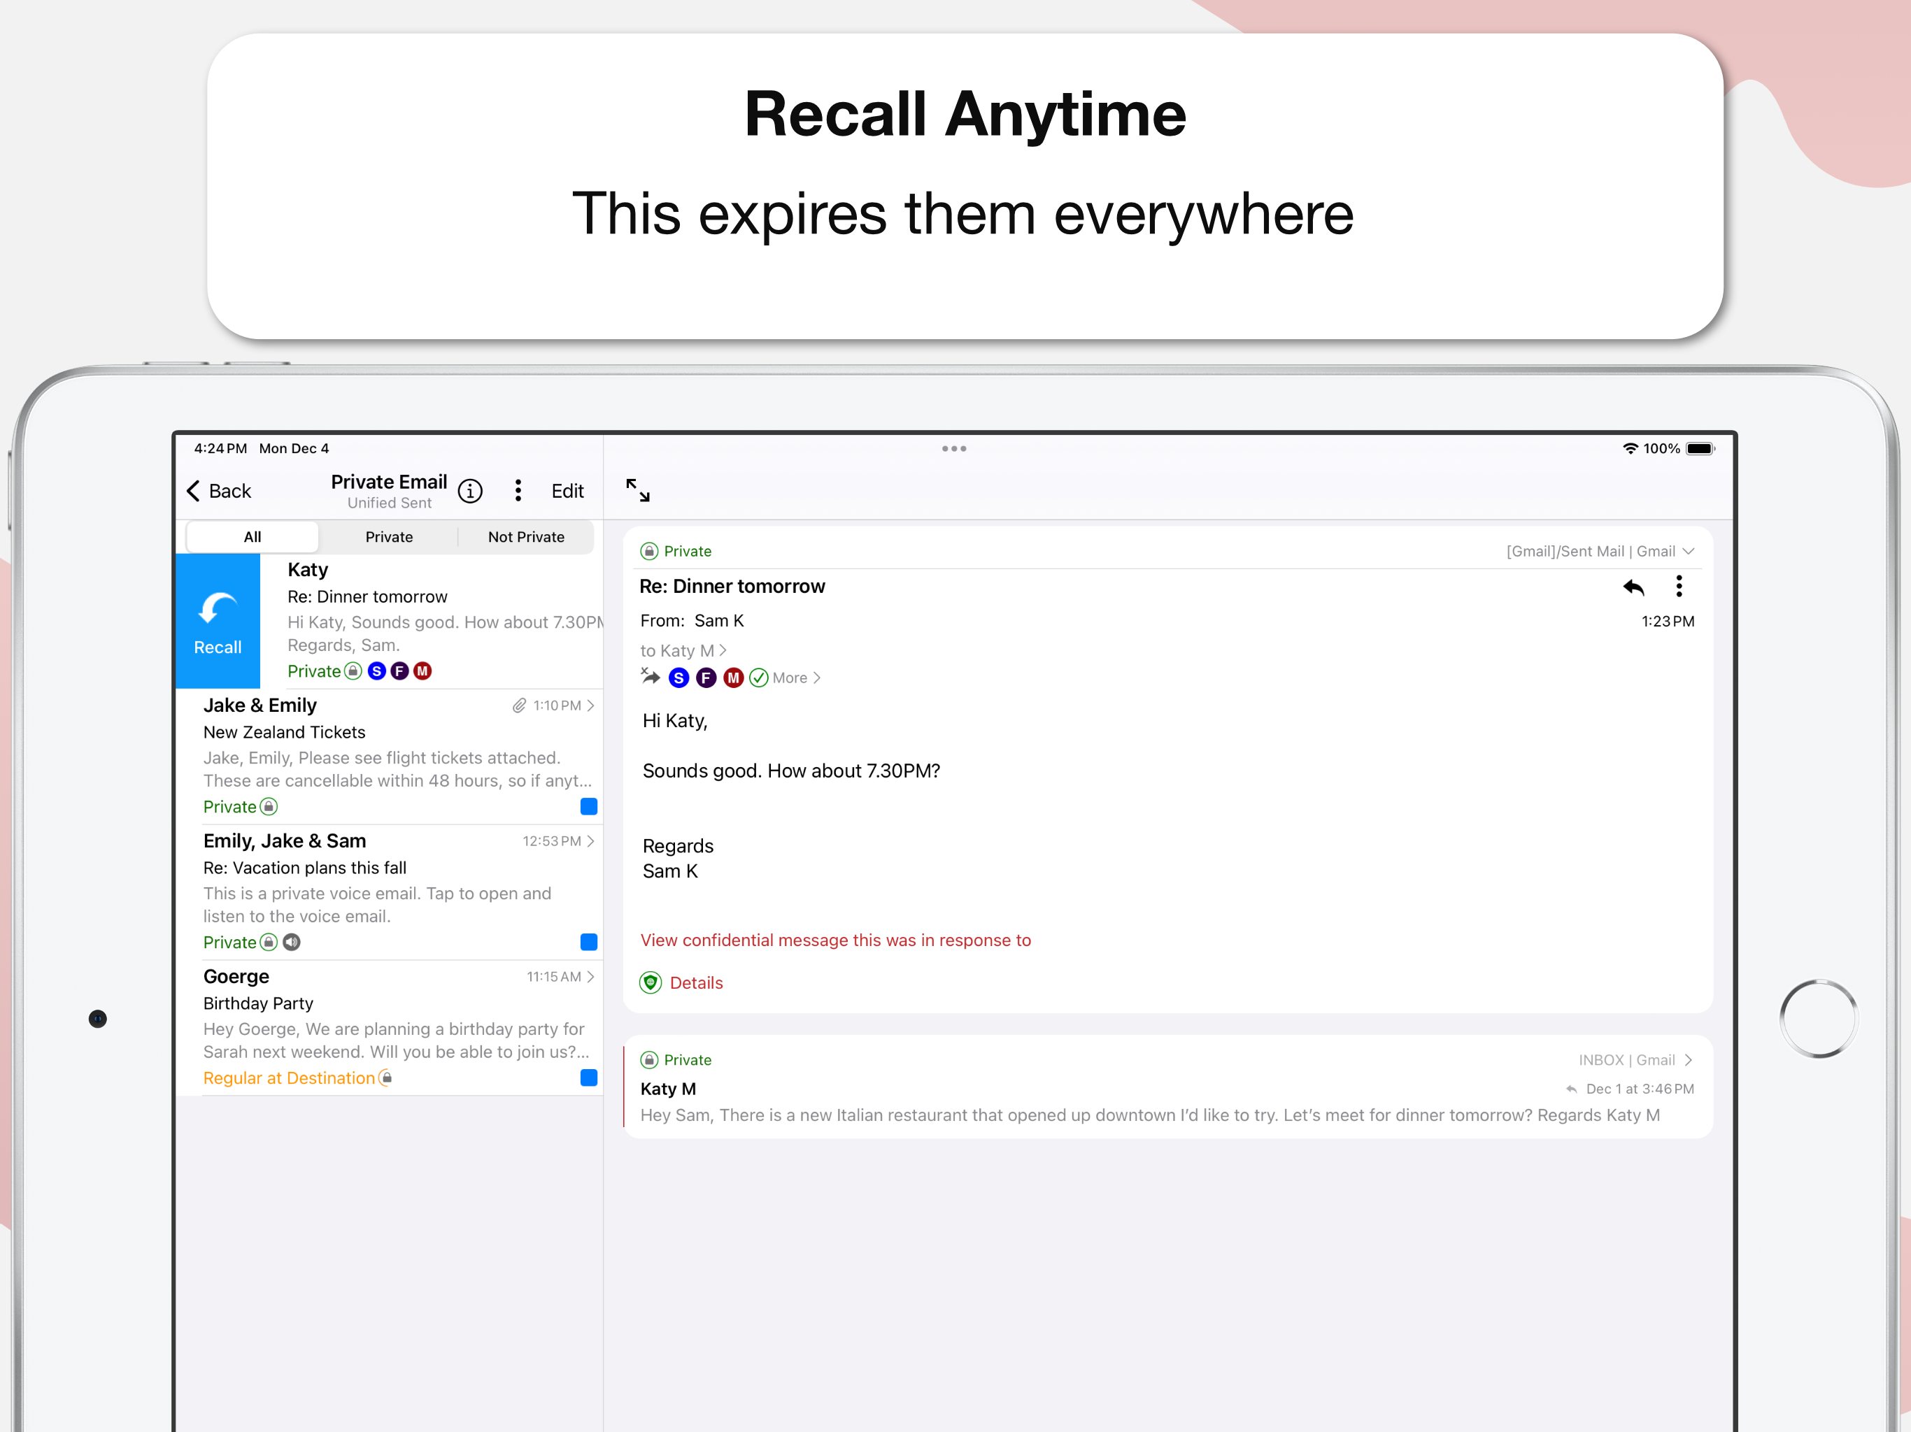The width and height of the screenshot is (1911, 1432).
Task: Expand the message pane to full screen
Action: click(637, 489)
